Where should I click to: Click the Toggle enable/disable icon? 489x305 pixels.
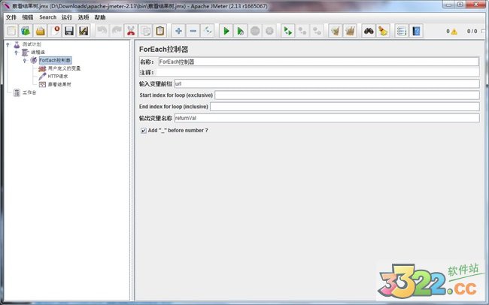(x=208, y=31)
